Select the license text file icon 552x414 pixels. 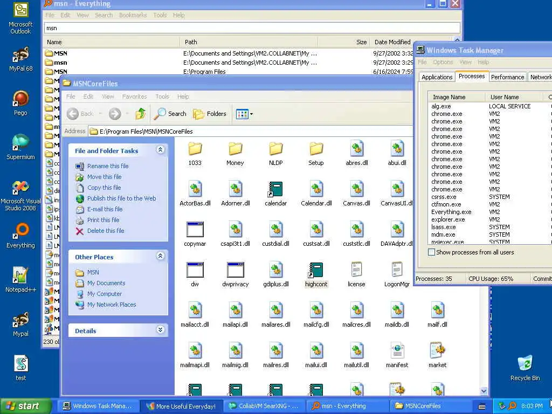pyautogui.click(x=356, y=275)
